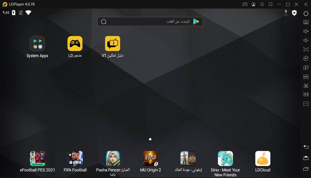
Task: Open more options three-dots icon
Action: (x=306, y=104)
